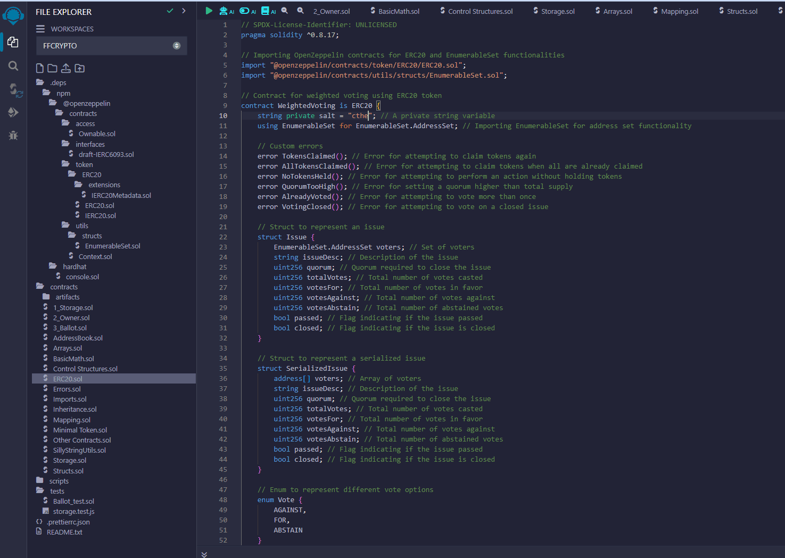The width and height of the screenshot is (785, 558).
Task: Switch to the 2_Owner.sol tab
Action: (x=331, y=11)
